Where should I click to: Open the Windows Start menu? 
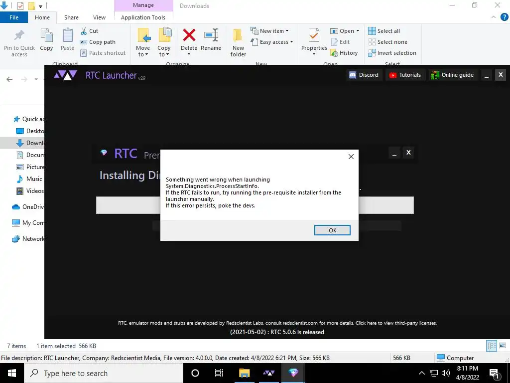click(x=12, y=373)
